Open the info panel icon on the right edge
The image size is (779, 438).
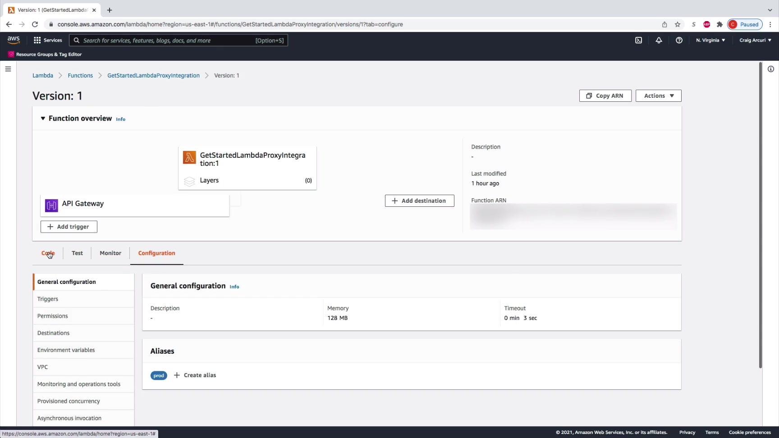click(771, 69)
